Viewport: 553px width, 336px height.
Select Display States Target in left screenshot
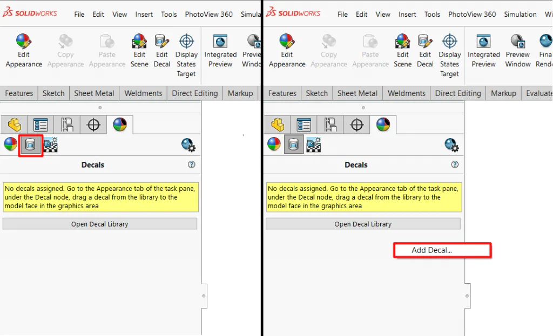coord(186,56)
